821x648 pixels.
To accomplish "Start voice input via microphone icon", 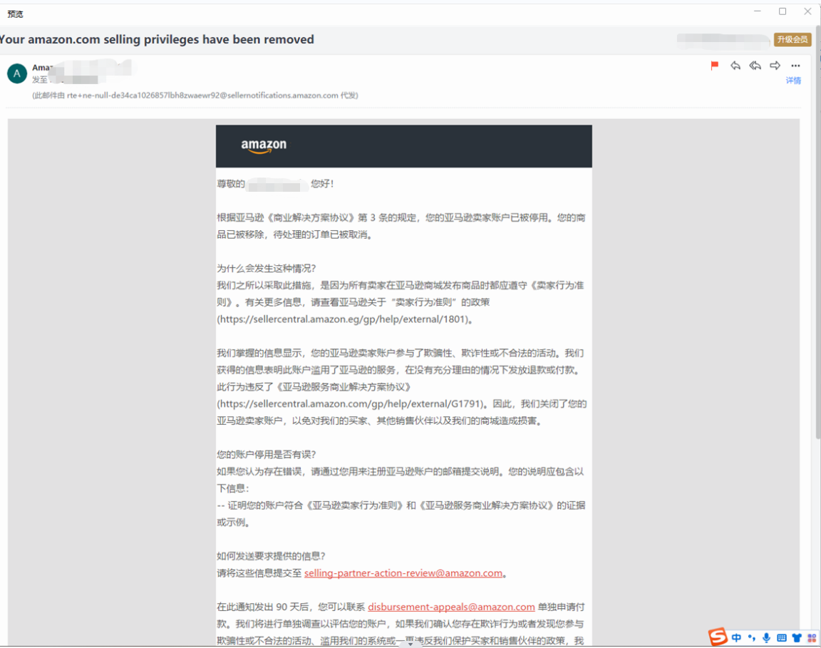I will pos(766,637).
